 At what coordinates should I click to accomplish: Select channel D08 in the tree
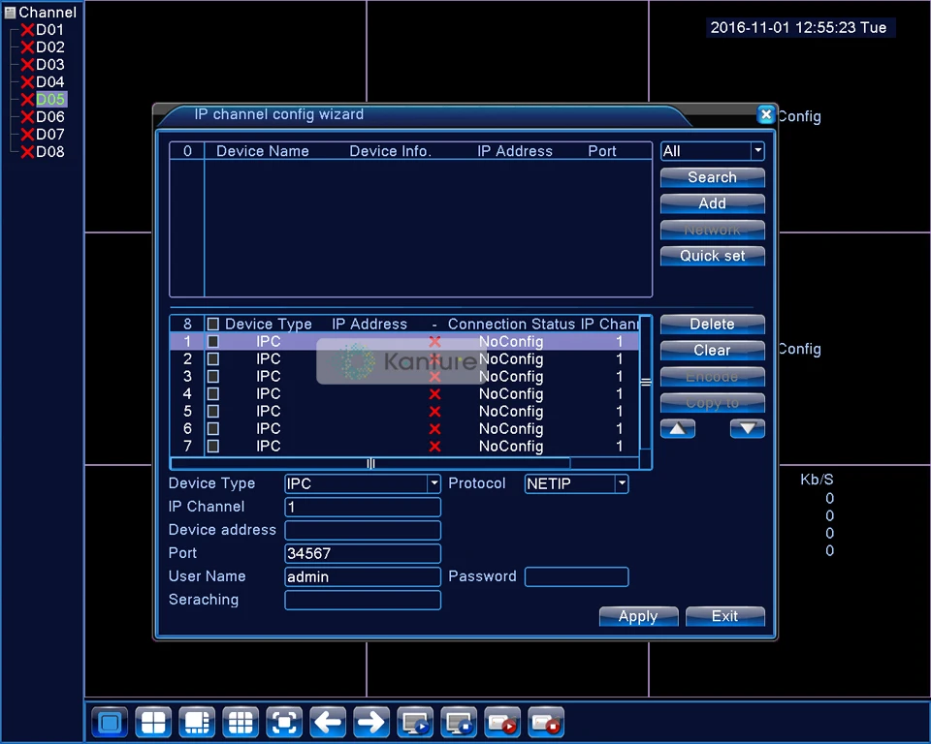pos(49,151)
